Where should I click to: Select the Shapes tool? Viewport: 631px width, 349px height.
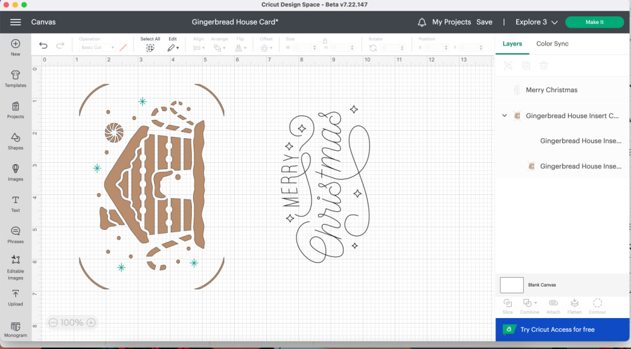(x=16, y=140)
